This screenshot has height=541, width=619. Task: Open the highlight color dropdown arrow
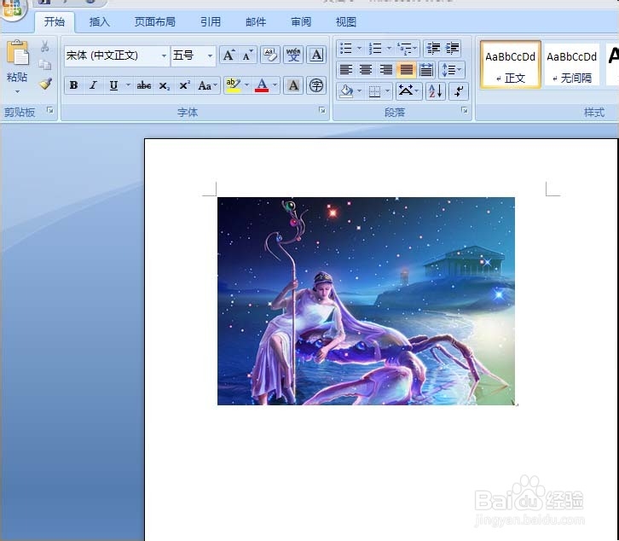click(x=246, y=85)
